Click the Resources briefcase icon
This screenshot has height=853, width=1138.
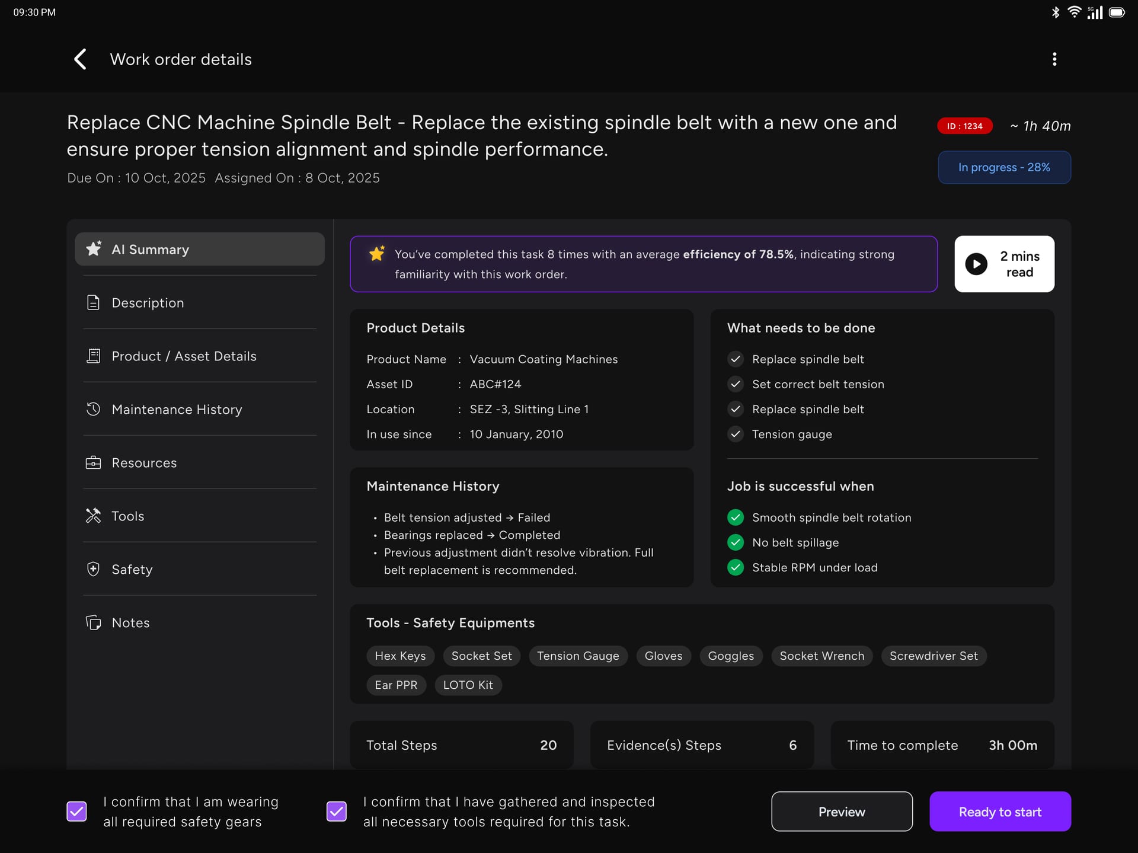click(x=93, y=463)
